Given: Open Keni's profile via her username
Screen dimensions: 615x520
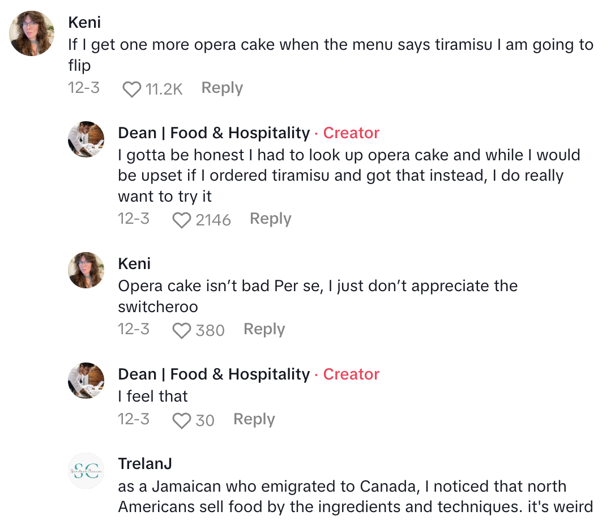Looking at the screenshot, I should pyautogui.click(x=84, y=22).
